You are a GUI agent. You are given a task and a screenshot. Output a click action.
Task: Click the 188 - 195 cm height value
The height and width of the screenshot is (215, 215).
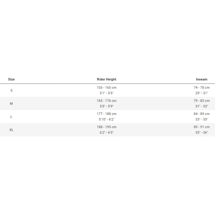pyautogui.click(x=106, y=127)
